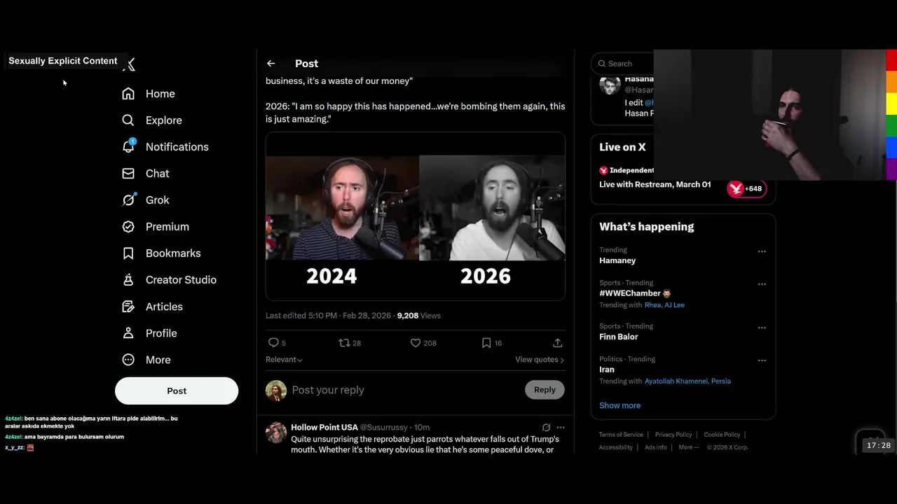Click the share icon on post

point(557,343)
